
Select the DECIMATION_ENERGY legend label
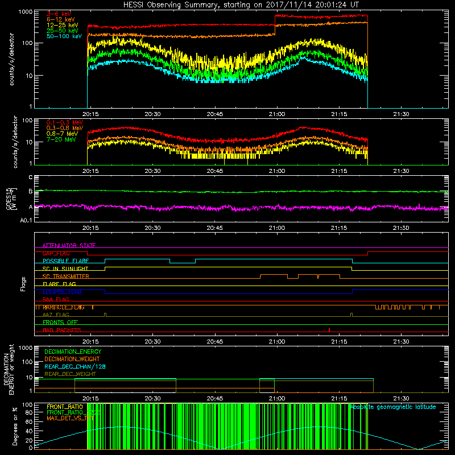coord(73,351)
